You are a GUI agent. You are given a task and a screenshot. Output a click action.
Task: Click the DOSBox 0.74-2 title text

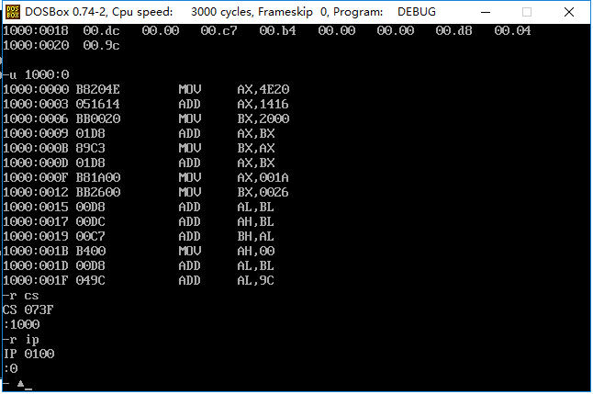coord(66,12)
